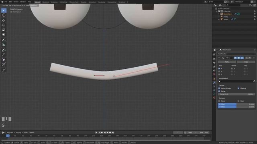The width and height of the screenshot is (257, 144).
Task: Open the Modifiers wrench tab icon
Action: click(214, 83)
